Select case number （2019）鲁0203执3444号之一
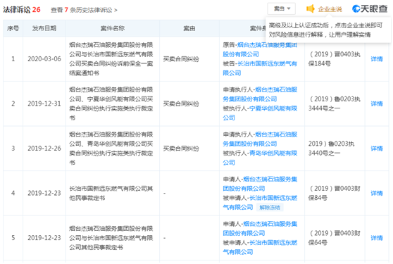Viewport: 393px width, 264px height. click(x=335, y=103)
